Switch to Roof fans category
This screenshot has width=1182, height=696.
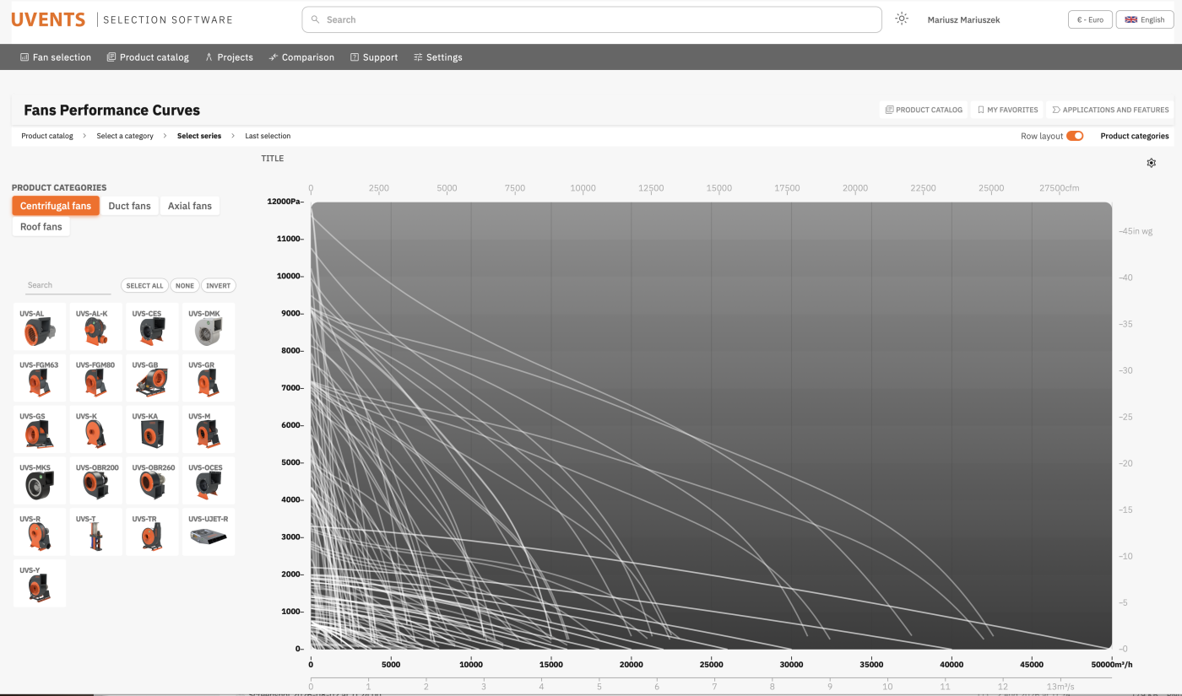point(41,226)
